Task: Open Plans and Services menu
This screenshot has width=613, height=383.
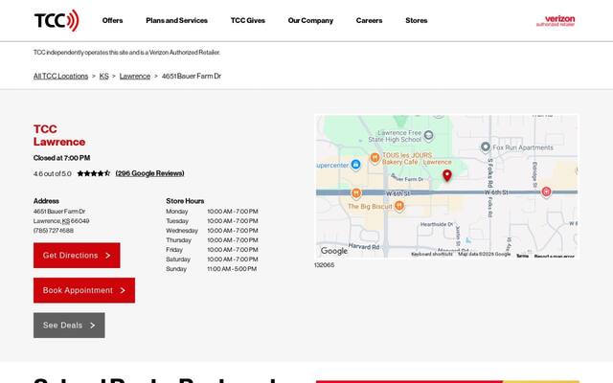Action: pos(176,20)
